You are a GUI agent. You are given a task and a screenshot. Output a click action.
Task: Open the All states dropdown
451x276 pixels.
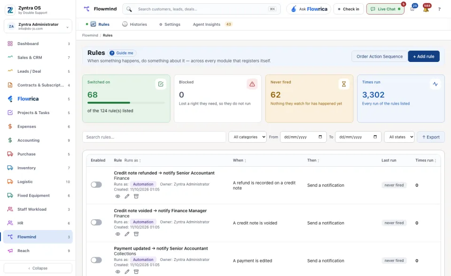[x=399, y=137]
